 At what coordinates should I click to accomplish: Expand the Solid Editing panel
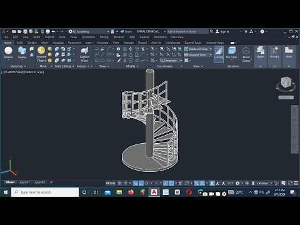tap(64, 66)
